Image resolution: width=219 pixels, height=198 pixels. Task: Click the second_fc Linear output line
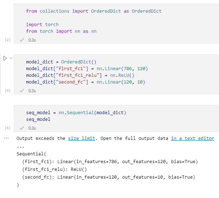click(x=108, y=177)
